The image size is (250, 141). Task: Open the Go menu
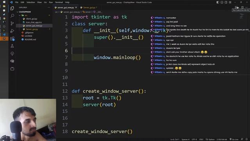45,2
